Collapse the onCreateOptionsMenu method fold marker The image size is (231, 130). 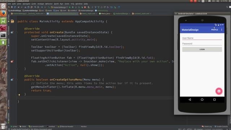[17, 79]
